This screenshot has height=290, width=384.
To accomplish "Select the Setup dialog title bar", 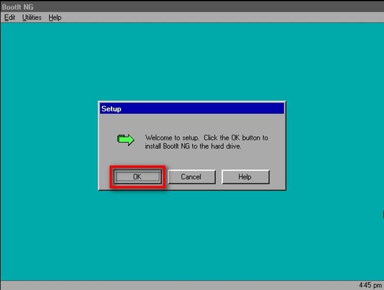I will tap(192, 109).
